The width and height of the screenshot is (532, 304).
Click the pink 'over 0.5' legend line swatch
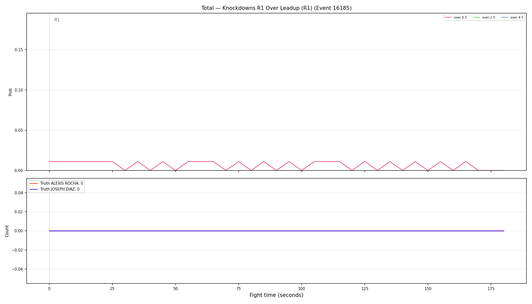pyautogui.click(x=448, y=17)
